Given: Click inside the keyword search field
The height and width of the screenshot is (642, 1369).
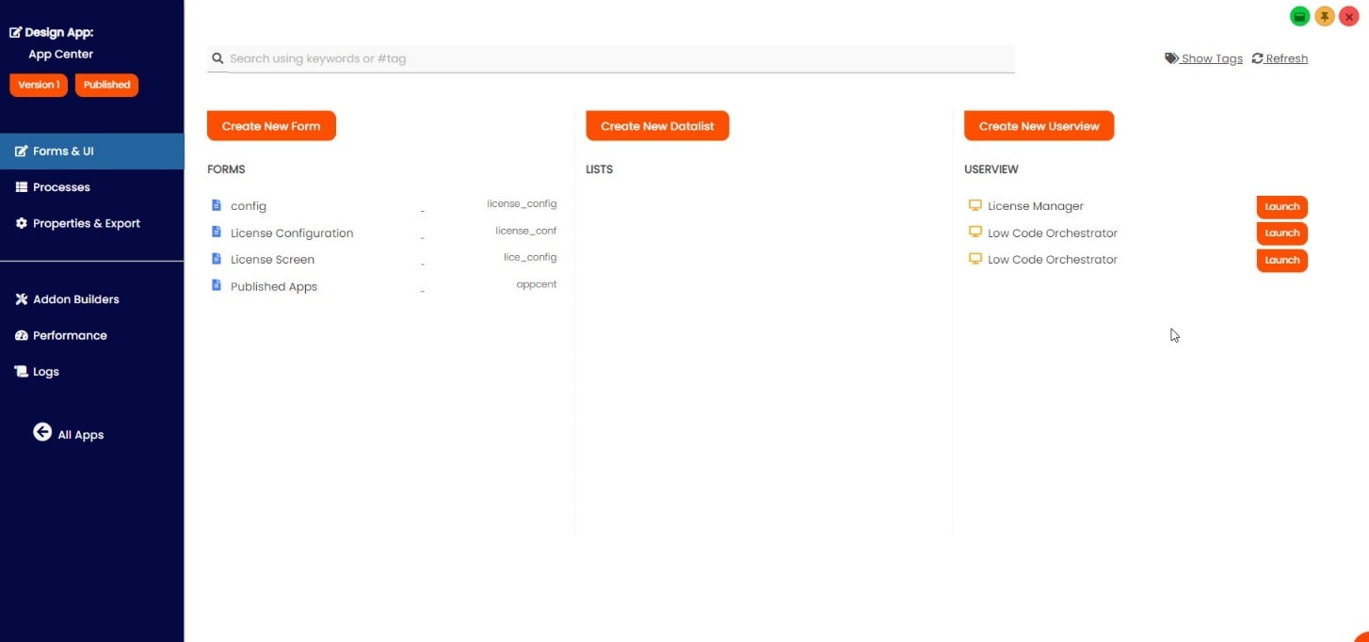Looking at the screenshot, I should (610, 58).
